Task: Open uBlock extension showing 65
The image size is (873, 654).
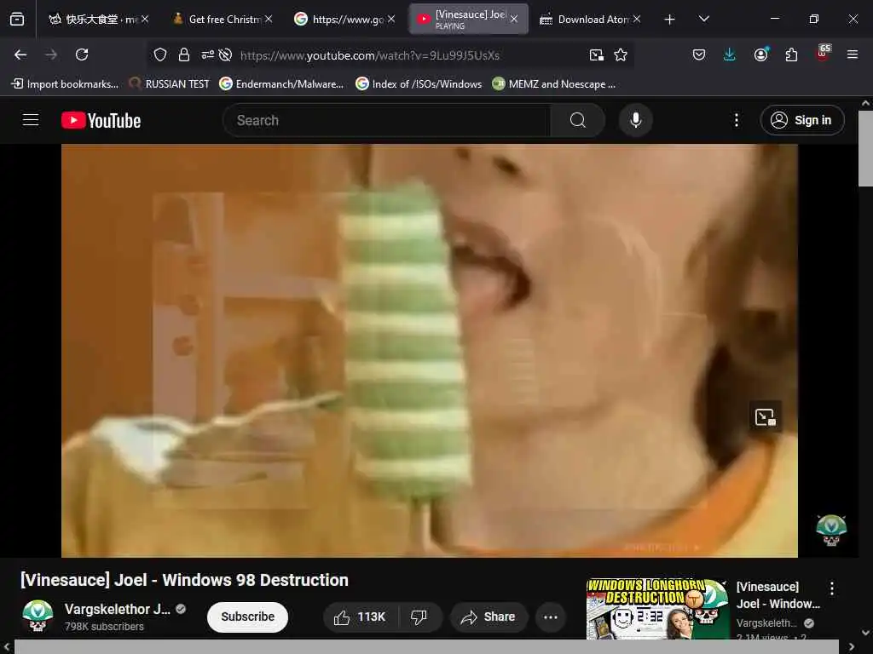Action: [823, 54]
